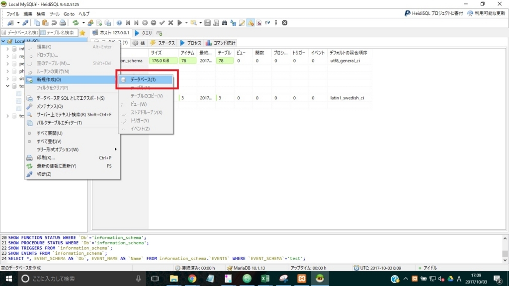509x286 pixels.
Task: Click the cancel editing X toolbar icon
Action: point(170,23)
